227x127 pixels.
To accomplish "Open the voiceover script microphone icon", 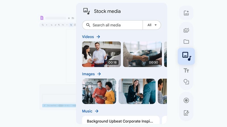I will point(186,113).
